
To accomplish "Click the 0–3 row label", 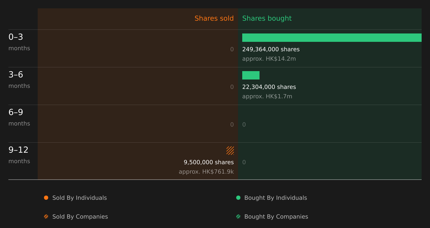I will tap(16, 37).
